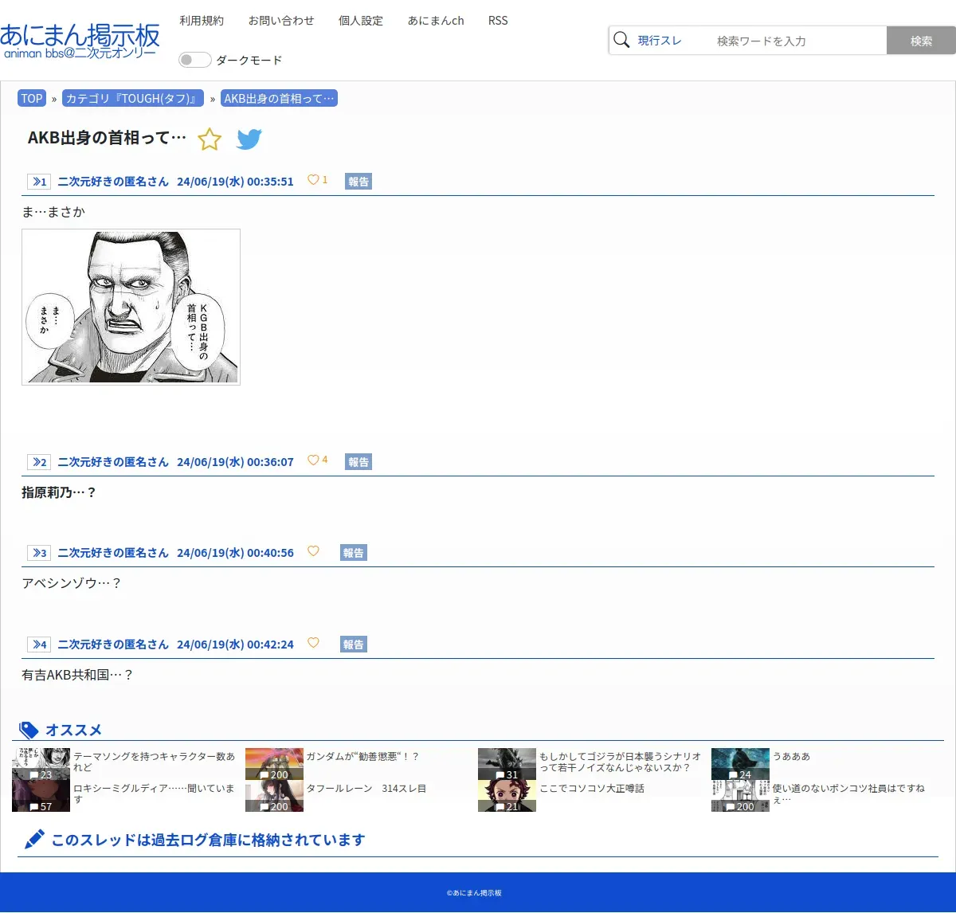
Task: Open recommended thread もしかしてゴジラが日本襲うシナリオ
Action: point(620,762)
